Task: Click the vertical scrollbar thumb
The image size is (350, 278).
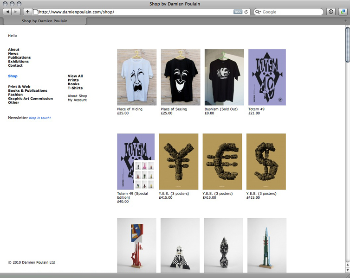Action: (348, 44)
